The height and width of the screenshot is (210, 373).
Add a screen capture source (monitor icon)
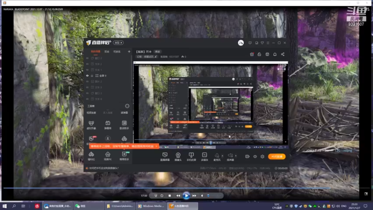[165, 157]
